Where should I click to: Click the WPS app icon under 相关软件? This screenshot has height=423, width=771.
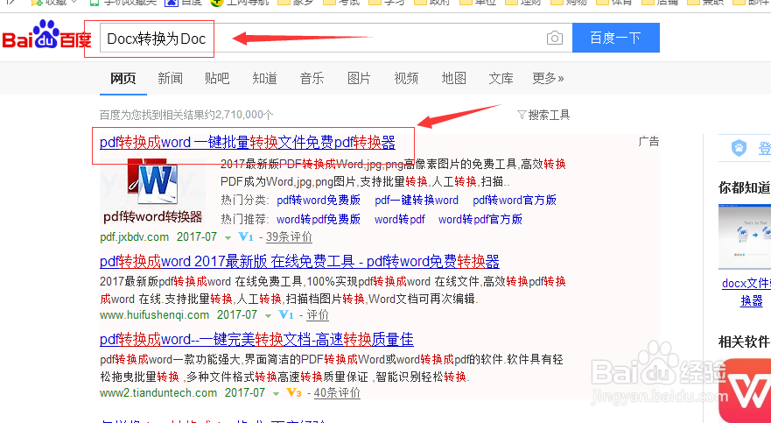click(745, 390)
